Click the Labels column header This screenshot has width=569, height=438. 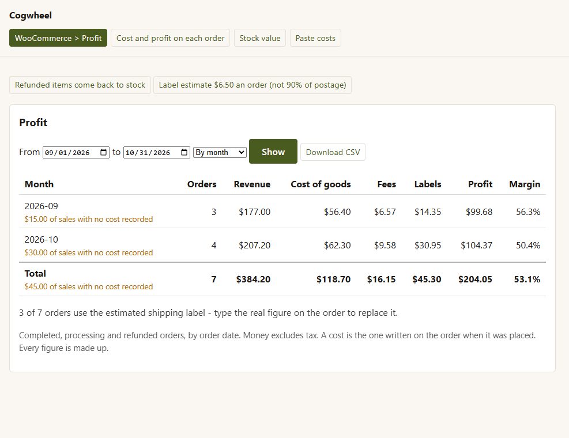428,184
